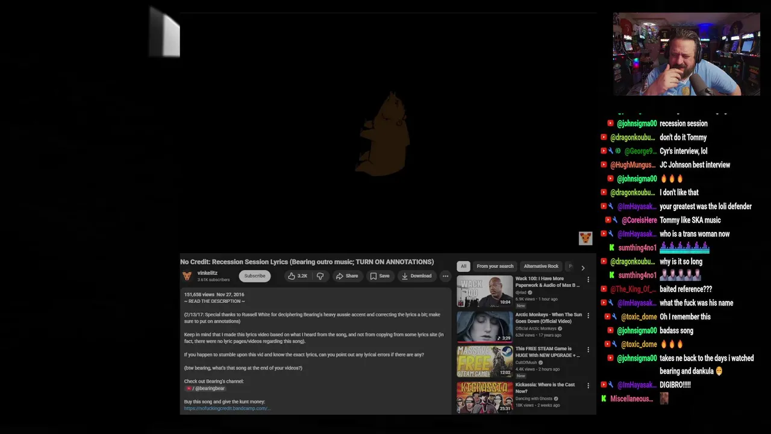This screenshot has height=434, width=771.
Task: Click chat message baited reference???
Action: [x=685, y=289]
